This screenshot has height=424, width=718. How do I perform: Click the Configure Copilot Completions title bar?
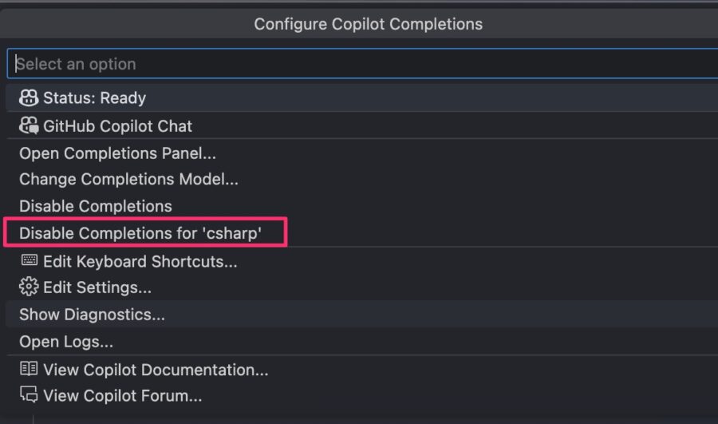tap(359, 24)
